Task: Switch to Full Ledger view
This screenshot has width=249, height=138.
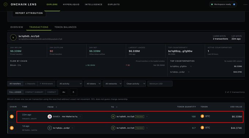Action: [x=15, y=92]
